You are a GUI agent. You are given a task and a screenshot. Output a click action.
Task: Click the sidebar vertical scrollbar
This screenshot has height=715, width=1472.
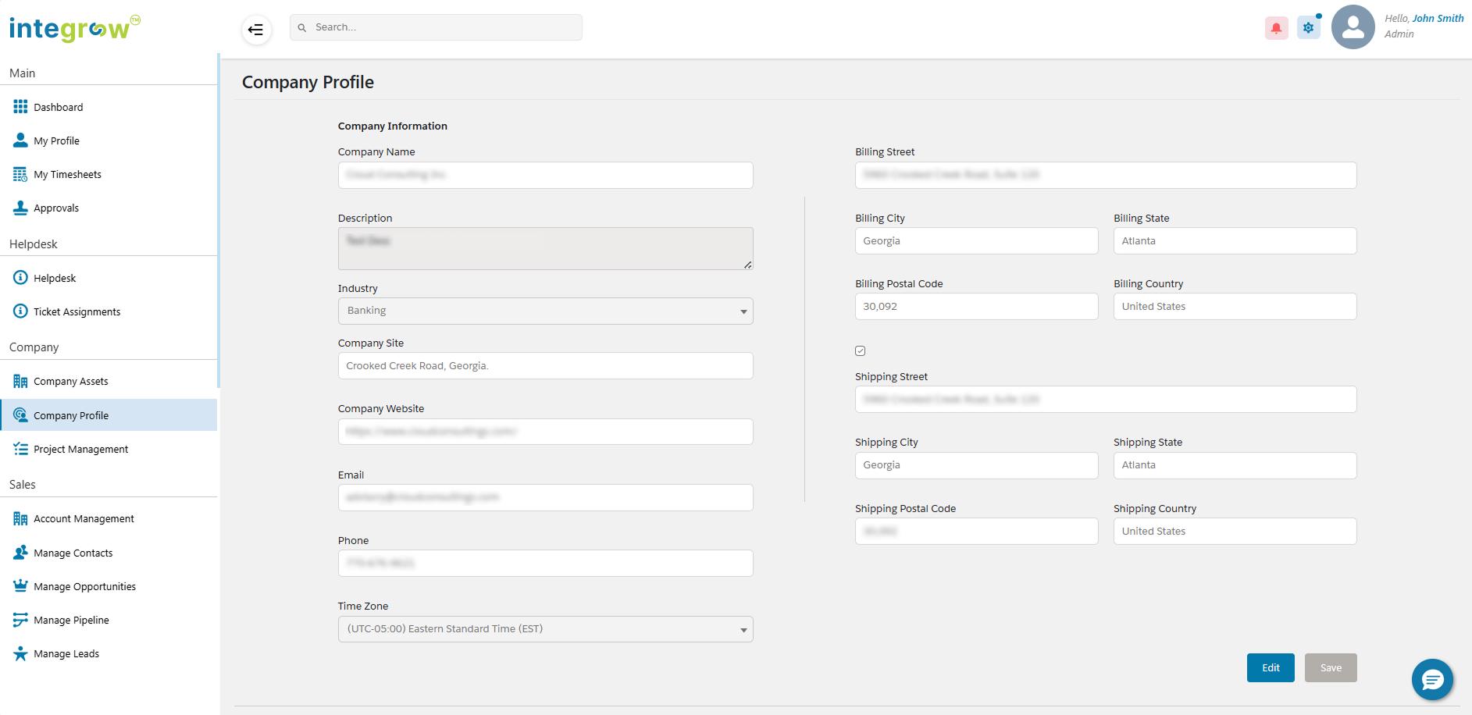coord(219,220)
